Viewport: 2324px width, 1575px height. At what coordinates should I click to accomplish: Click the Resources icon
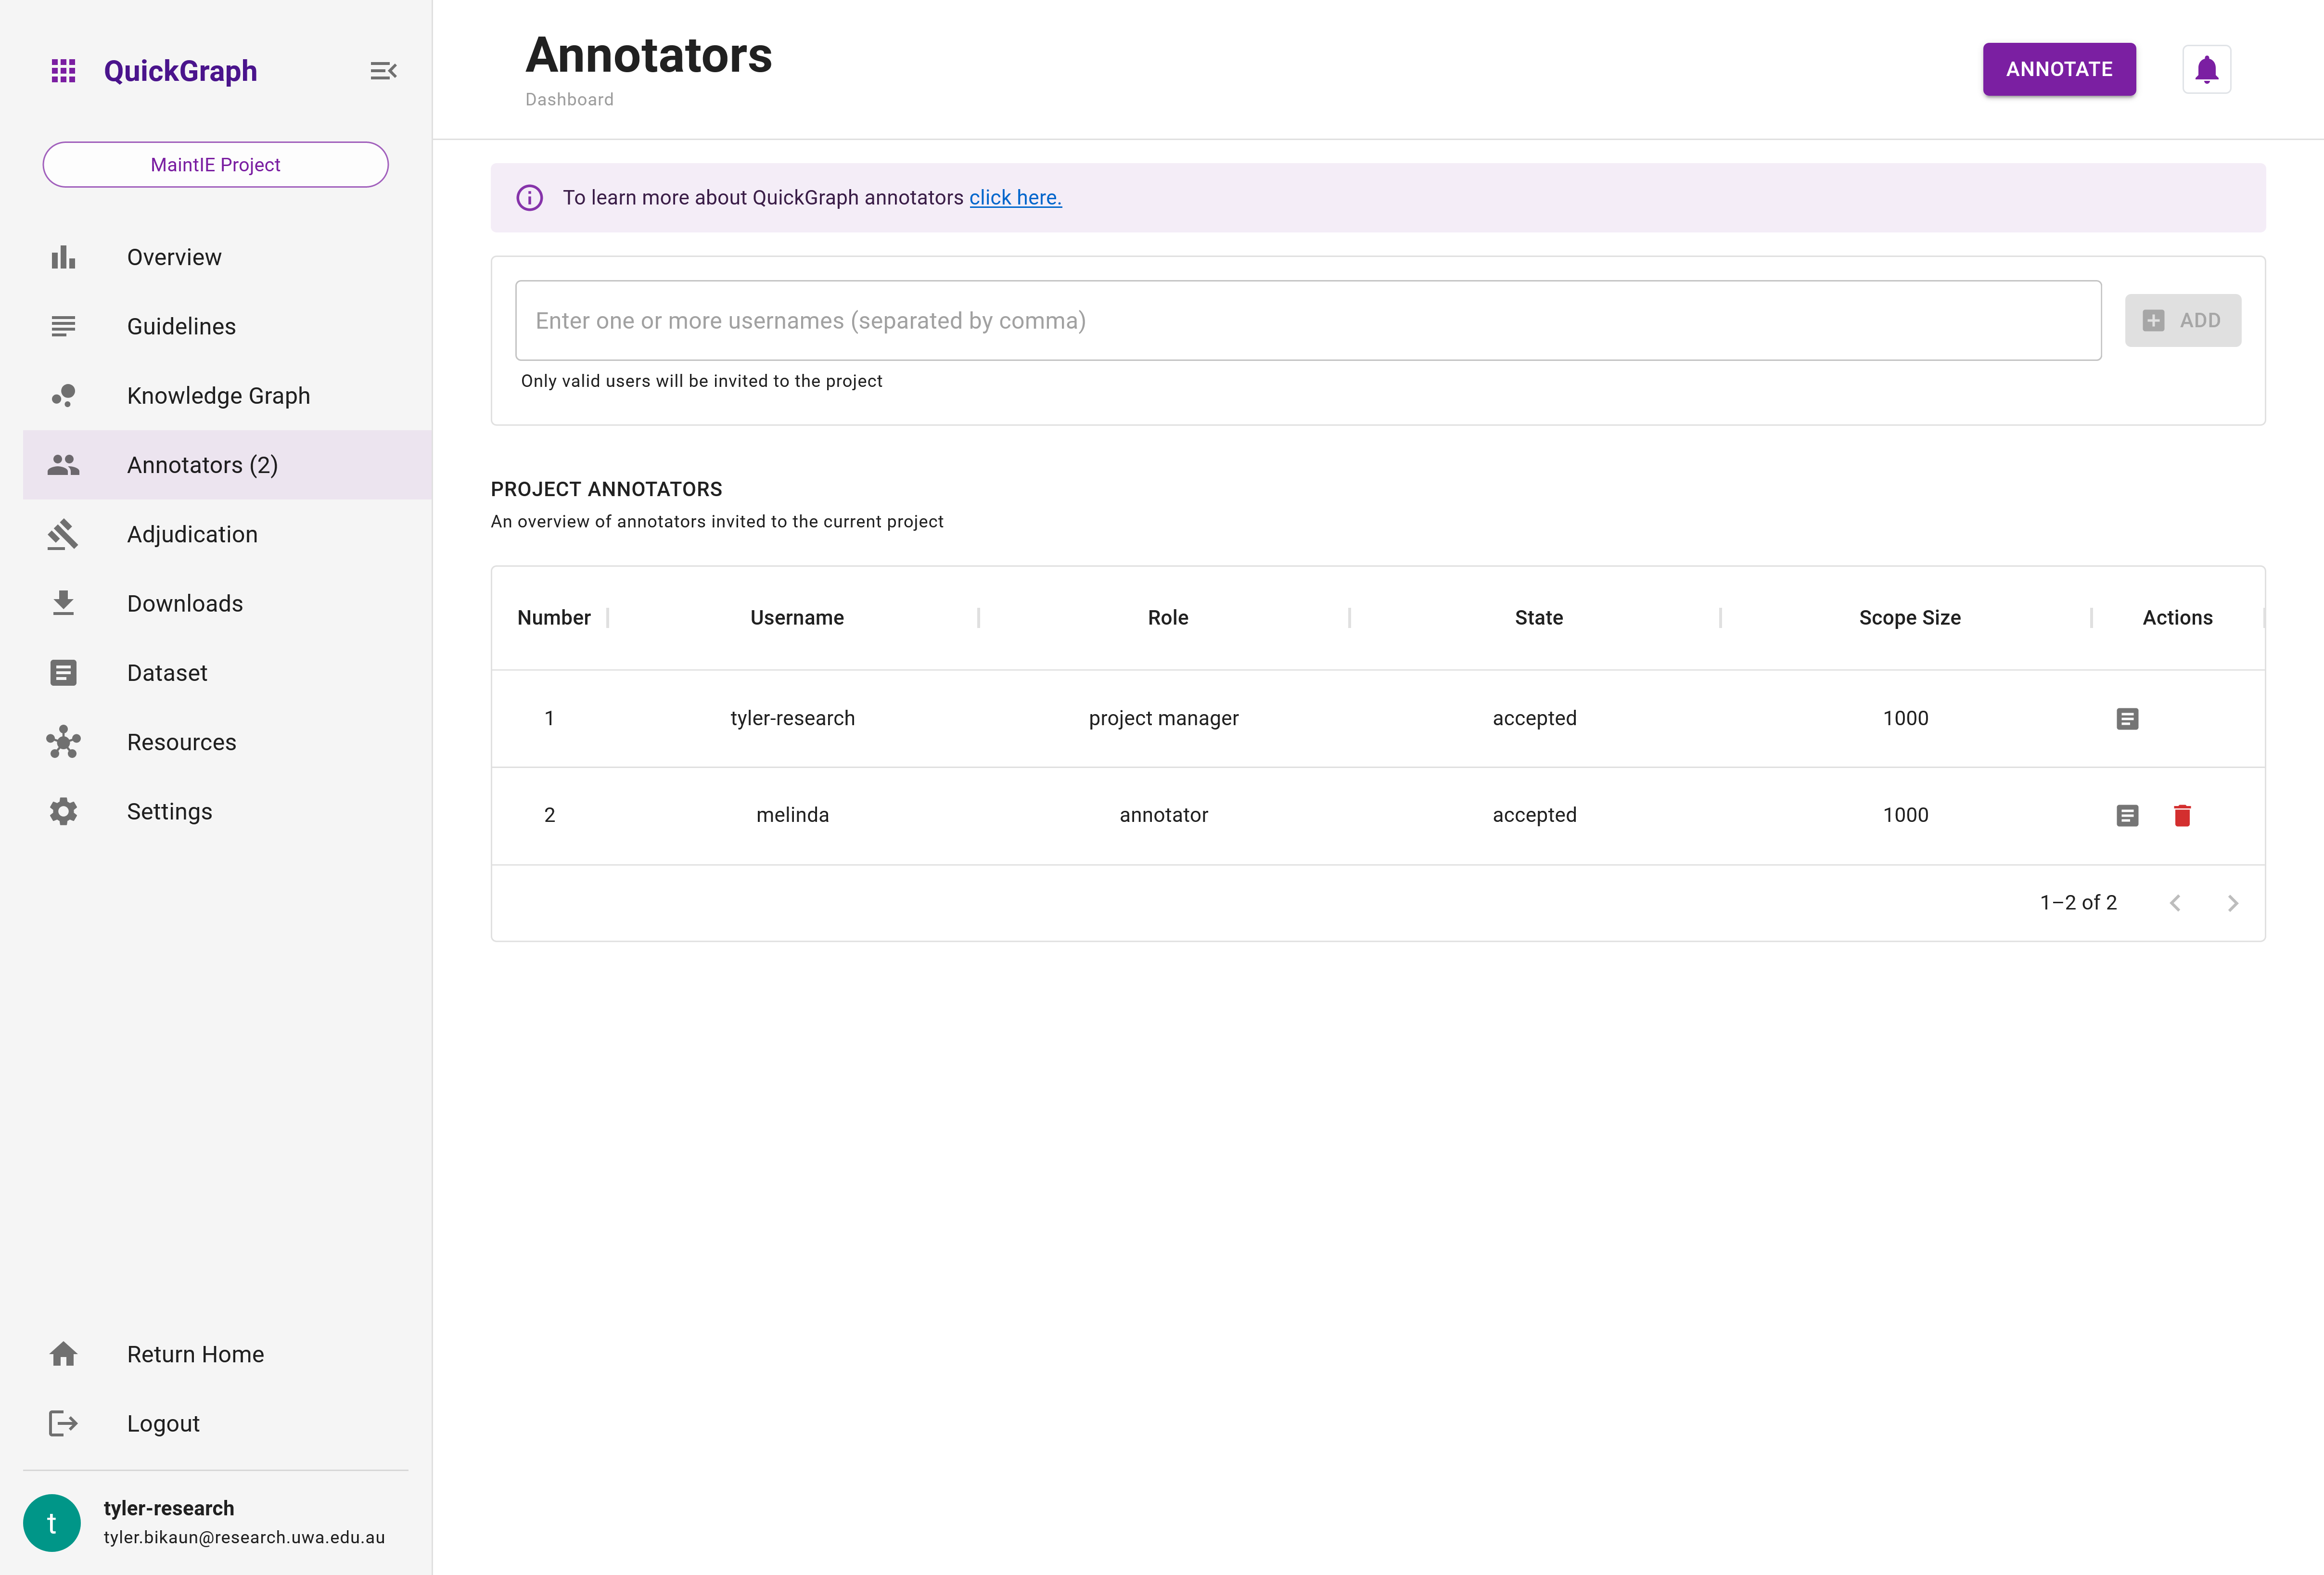[63, 742]
